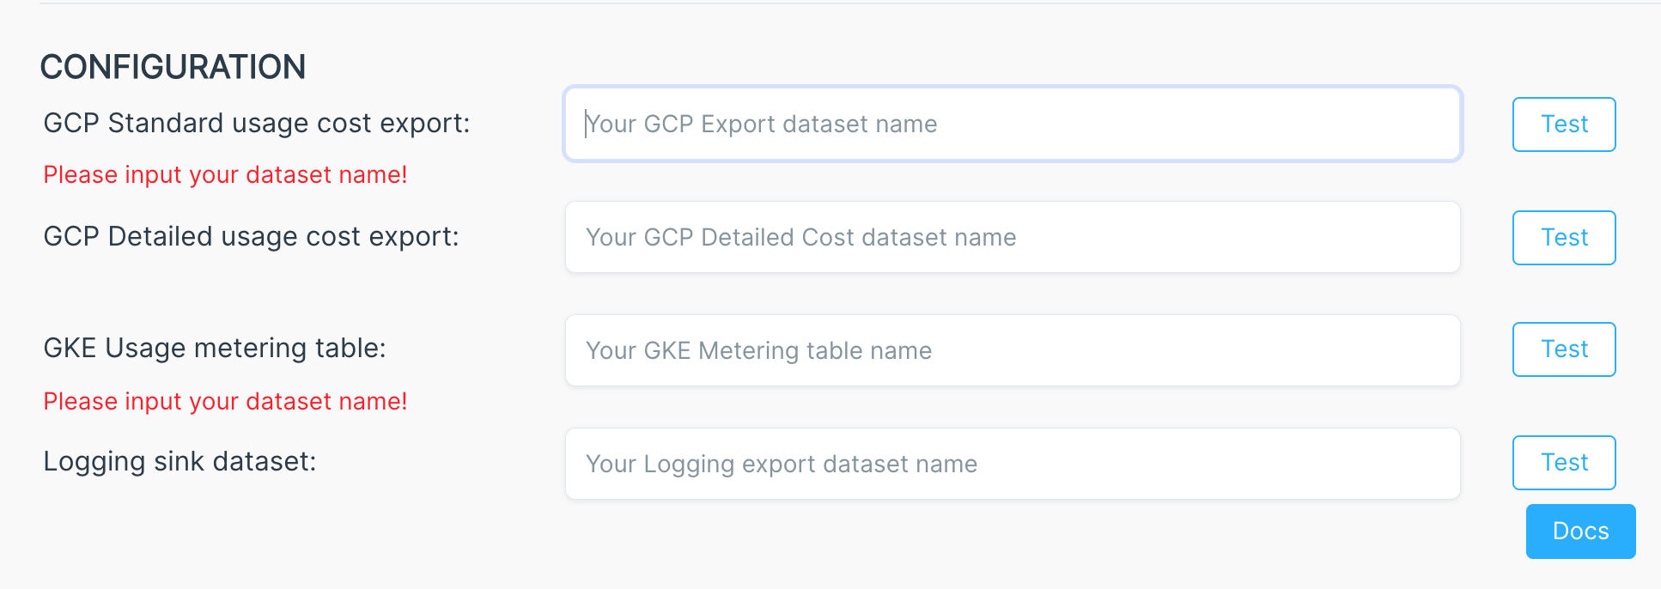Click the error message under GCP Standard export
This screenshot has height=589, width=1661.
pyautogui.click(x=225, y=175)
